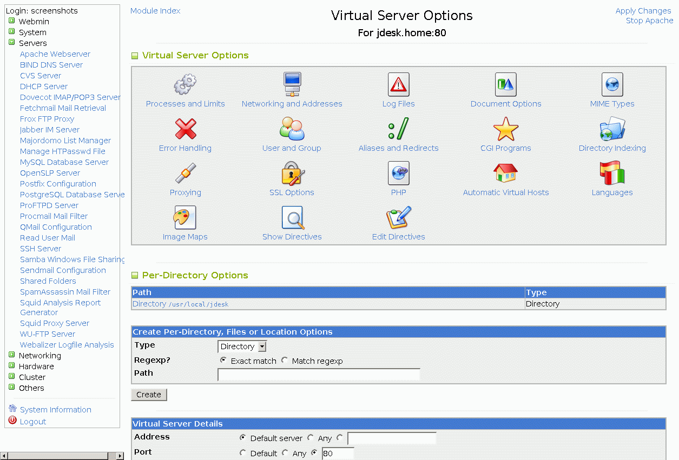The height and width of the screenshot is (460, 679).
Task: Choose the Default port radio button
Action: tap(243, 453)
